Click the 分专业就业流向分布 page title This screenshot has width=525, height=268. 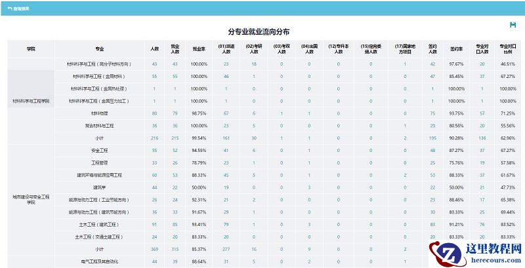(x=259, y=31)
